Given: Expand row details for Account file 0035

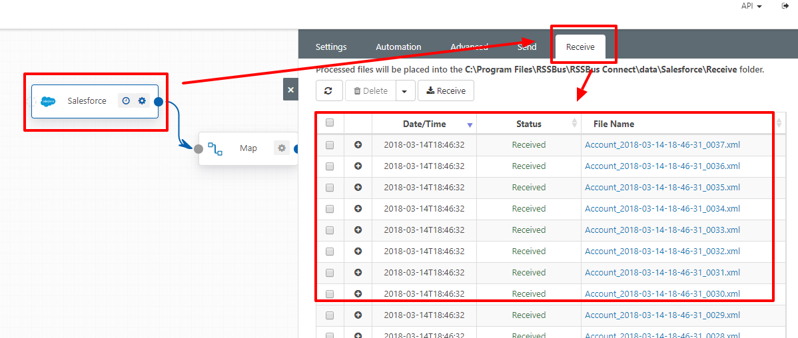Looking at the screenshot, I should click(x=358, y=187).
